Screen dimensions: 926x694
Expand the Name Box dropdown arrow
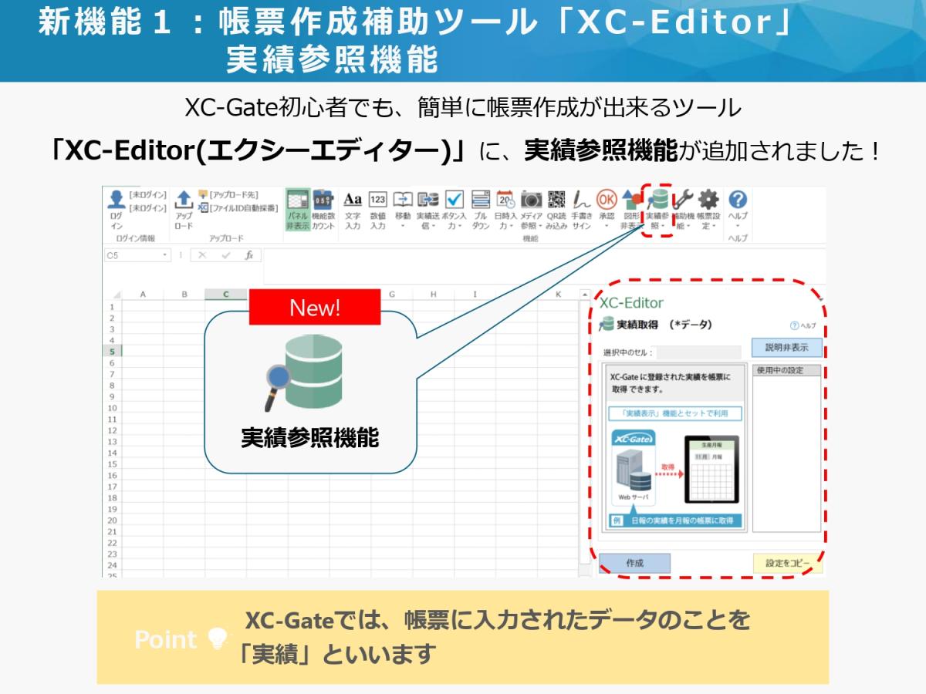[x=165, y=255]
